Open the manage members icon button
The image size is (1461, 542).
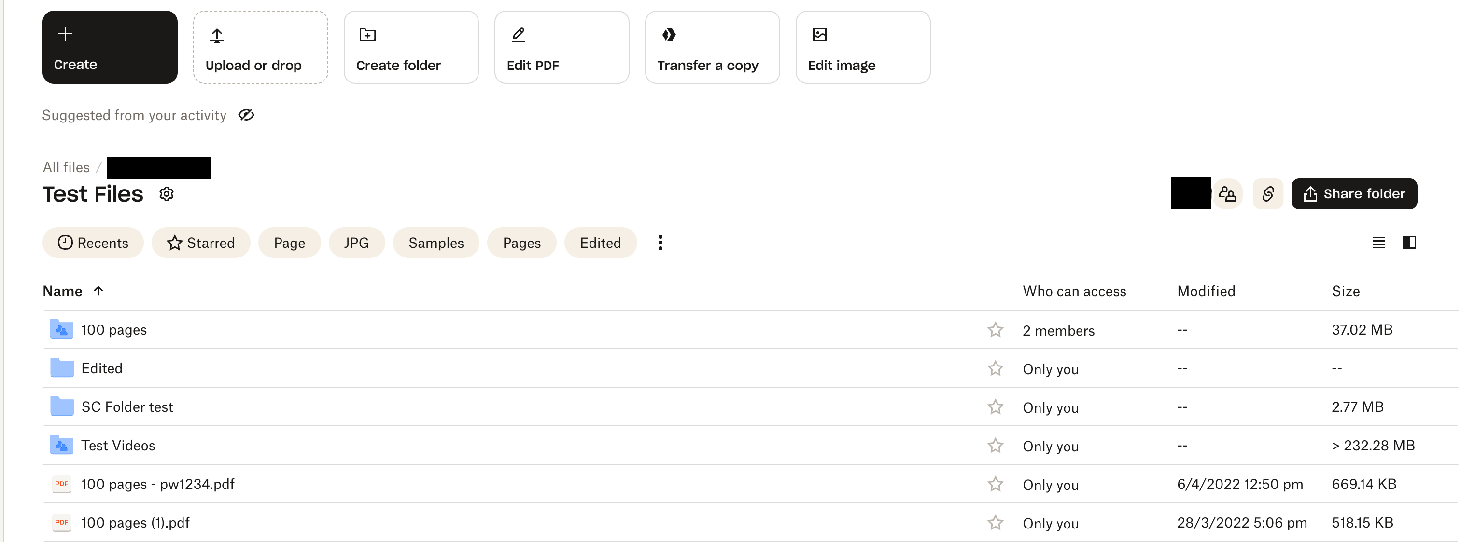pos(1227,194)
